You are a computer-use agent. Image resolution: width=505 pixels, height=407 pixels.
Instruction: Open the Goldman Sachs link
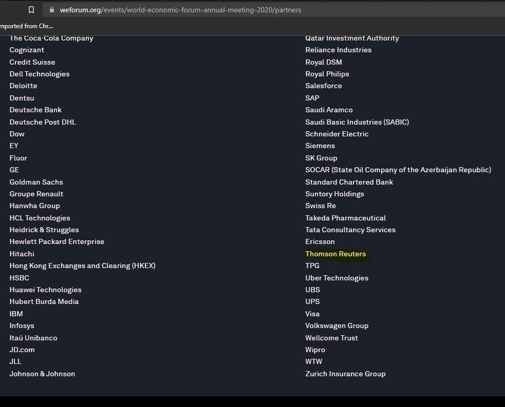(x=36, y=182)
